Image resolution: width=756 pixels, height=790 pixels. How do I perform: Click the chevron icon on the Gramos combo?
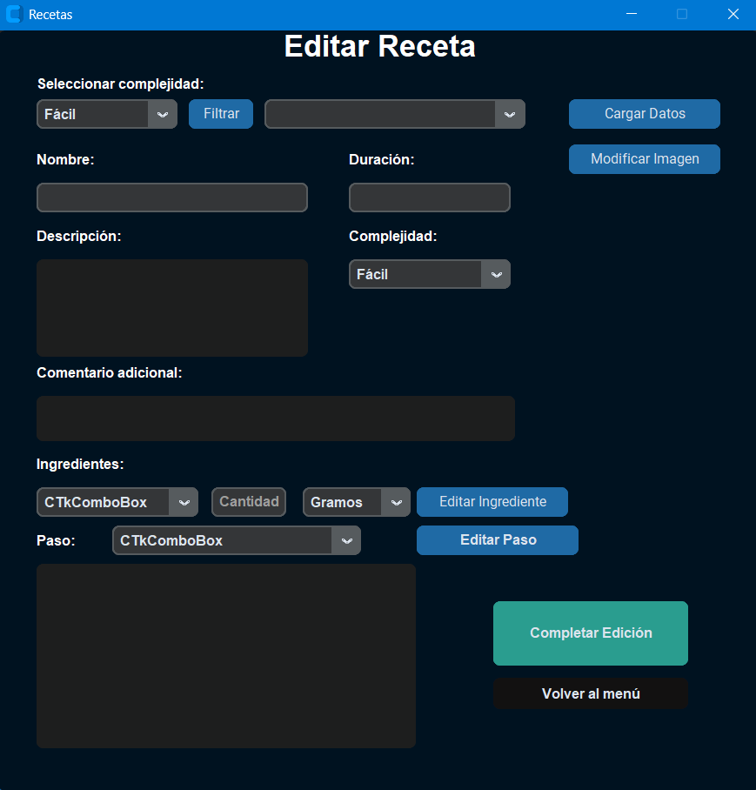point(397,502)
